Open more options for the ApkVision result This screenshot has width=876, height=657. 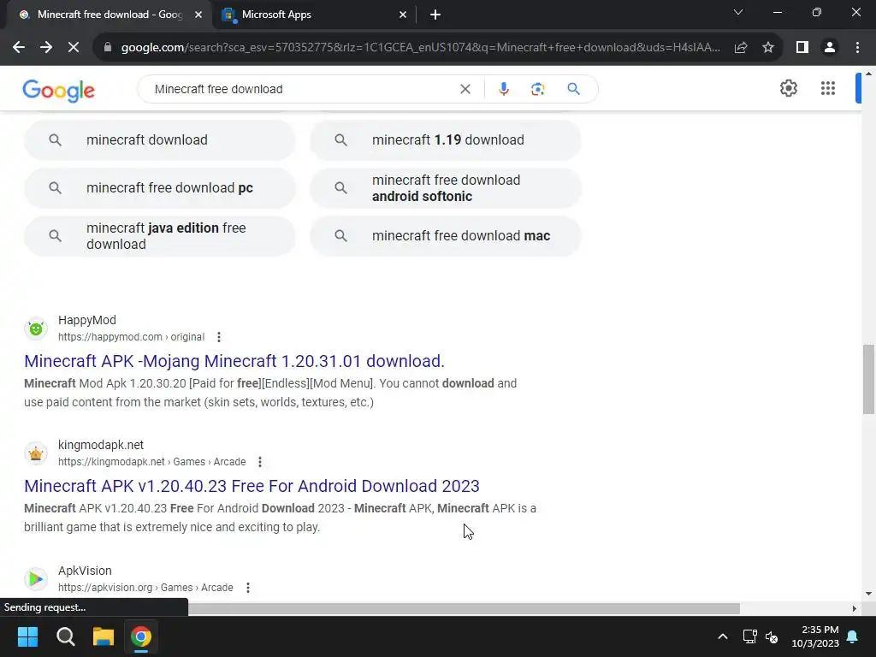pos(248,588)
